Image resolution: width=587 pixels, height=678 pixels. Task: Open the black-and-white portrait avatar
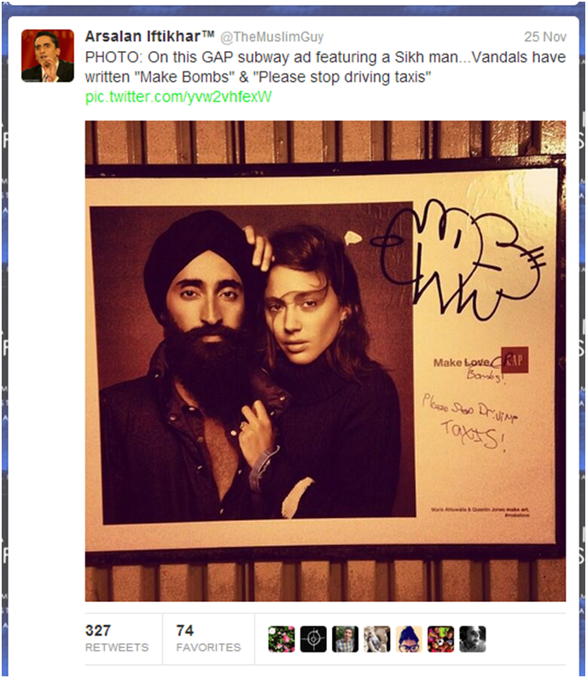tap(473, 639)
